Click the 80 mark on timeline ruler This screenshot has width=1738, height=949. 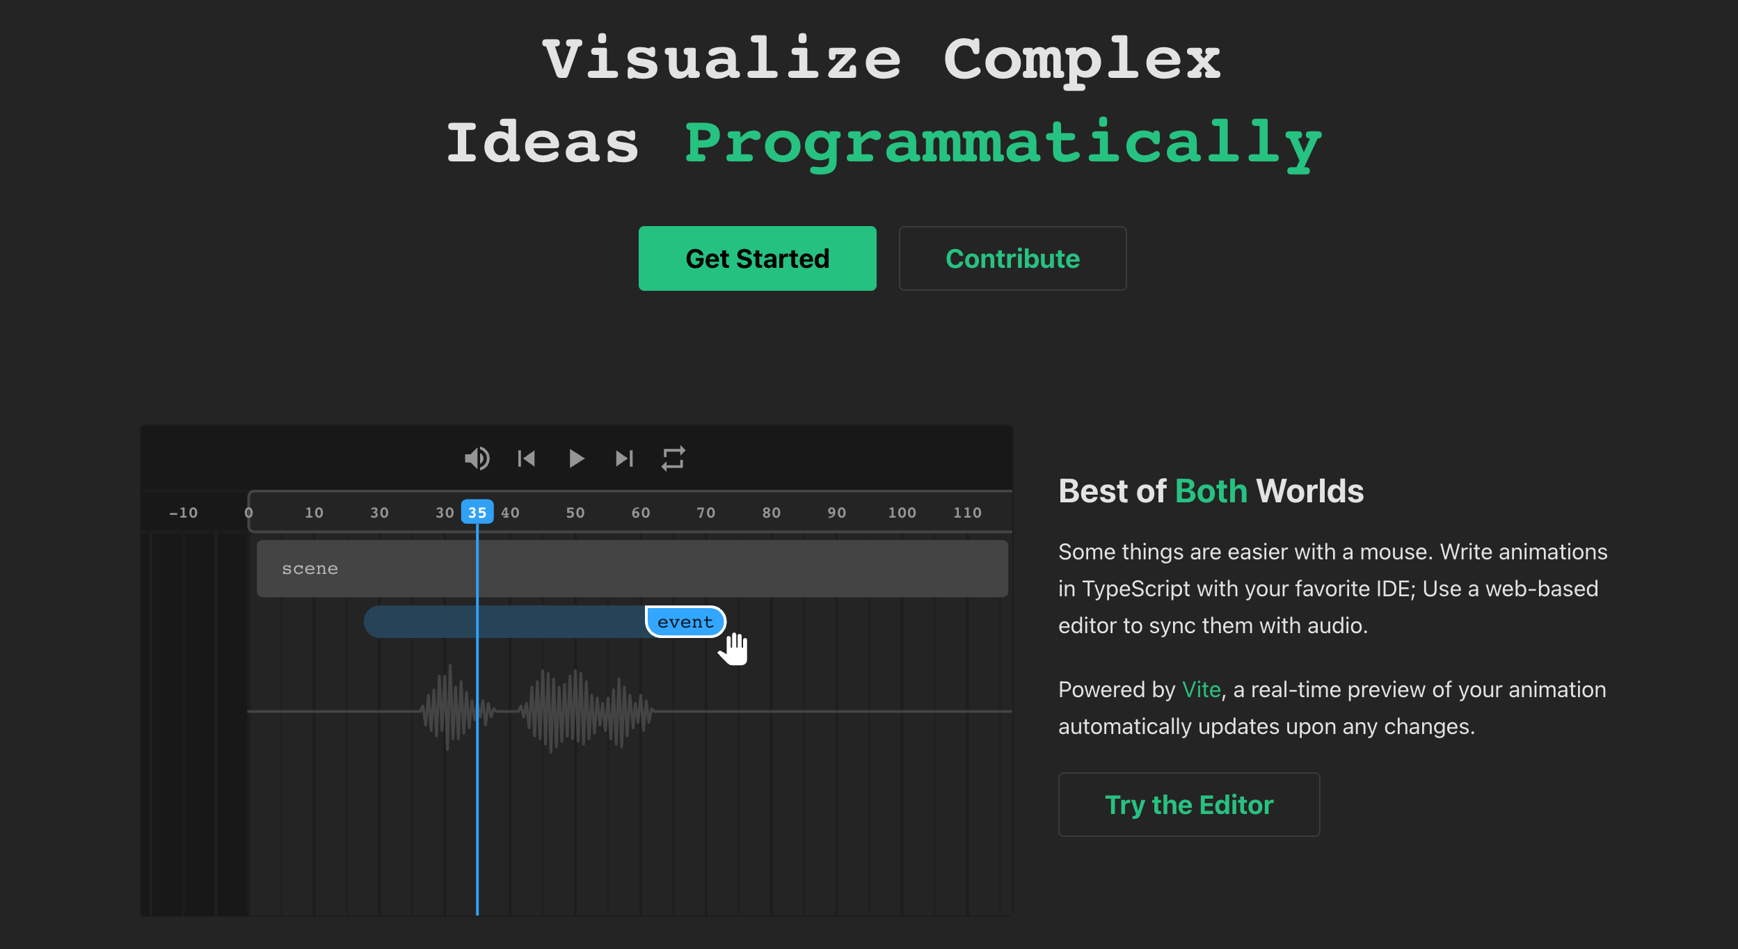pyautogui.click(x=772, y=513)
